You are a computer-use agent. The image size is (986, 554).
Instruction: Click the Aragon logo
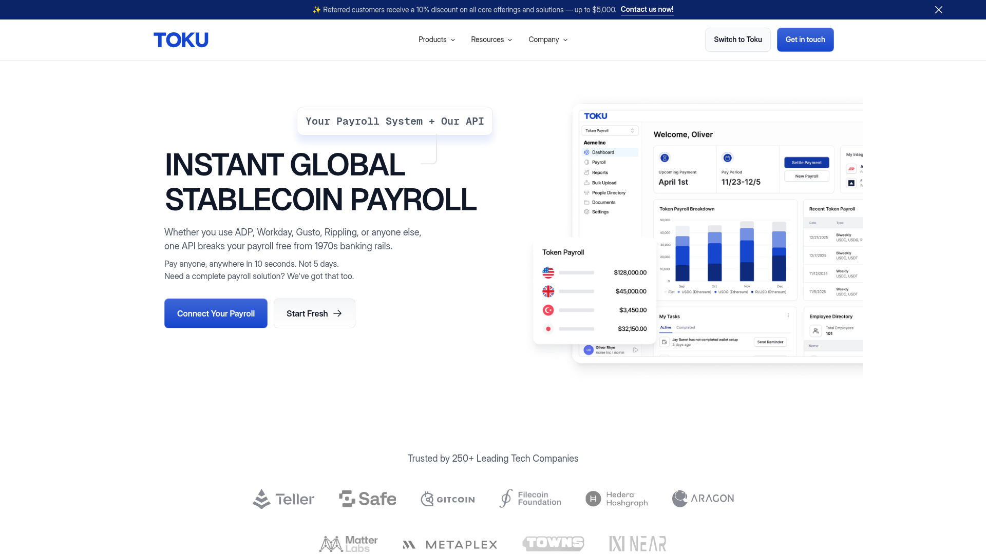pyautogui.click(x=703, y=498)
